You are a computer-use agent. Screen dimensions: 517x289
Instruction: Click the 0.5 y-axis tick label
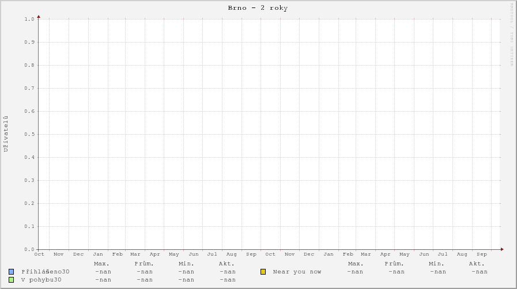tap(30, 134)
